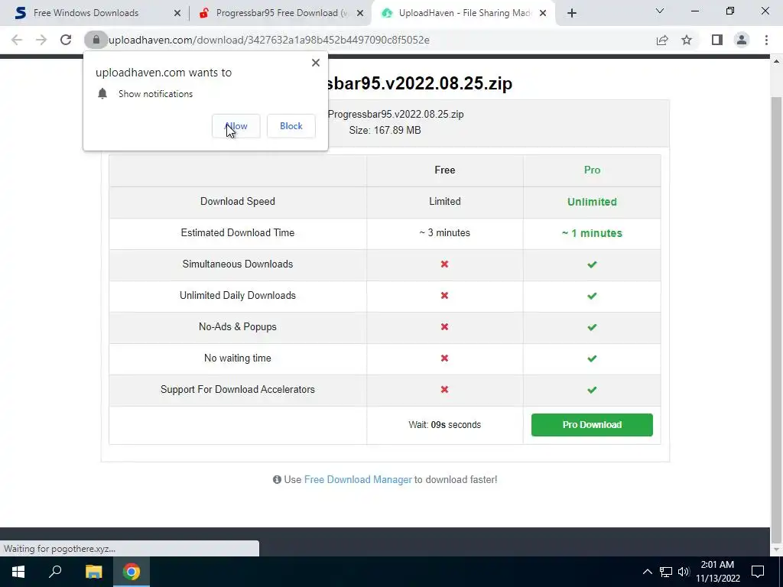The width and height of the screenshot is (783, 587).
Task: Click the browser forward arrow
Action: (41, 40)
